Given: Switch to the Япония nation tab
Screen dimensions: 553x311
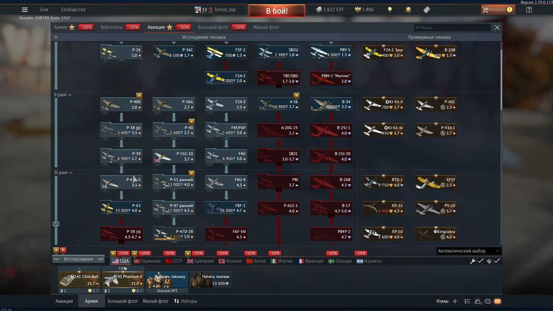Looking at the screenshot, I should (230, 261).
